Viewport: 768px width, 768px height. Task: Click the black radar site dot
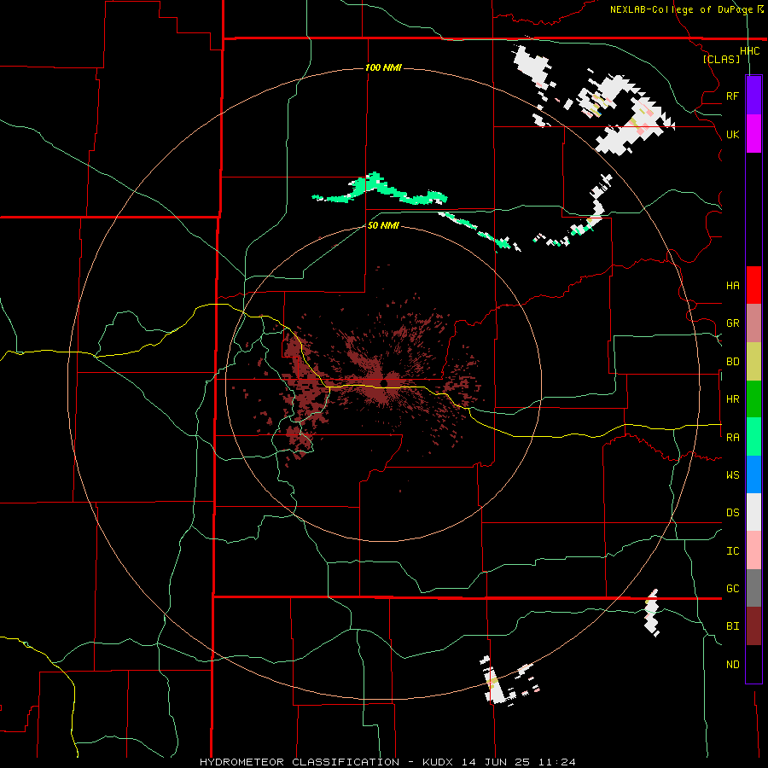[383, 383]
